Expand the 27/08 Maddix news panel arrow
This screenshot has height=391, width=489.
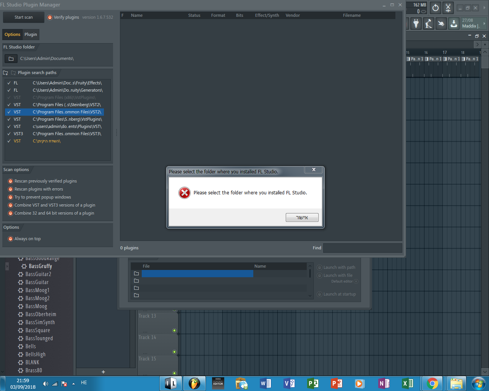point(484,24)
